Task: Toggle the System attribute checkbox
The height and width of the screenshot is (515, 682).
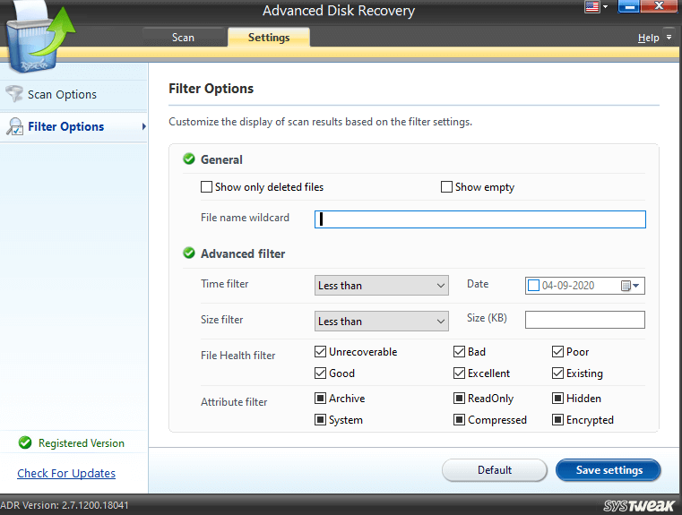Action: pyautogui.click(x=320, y=420)
